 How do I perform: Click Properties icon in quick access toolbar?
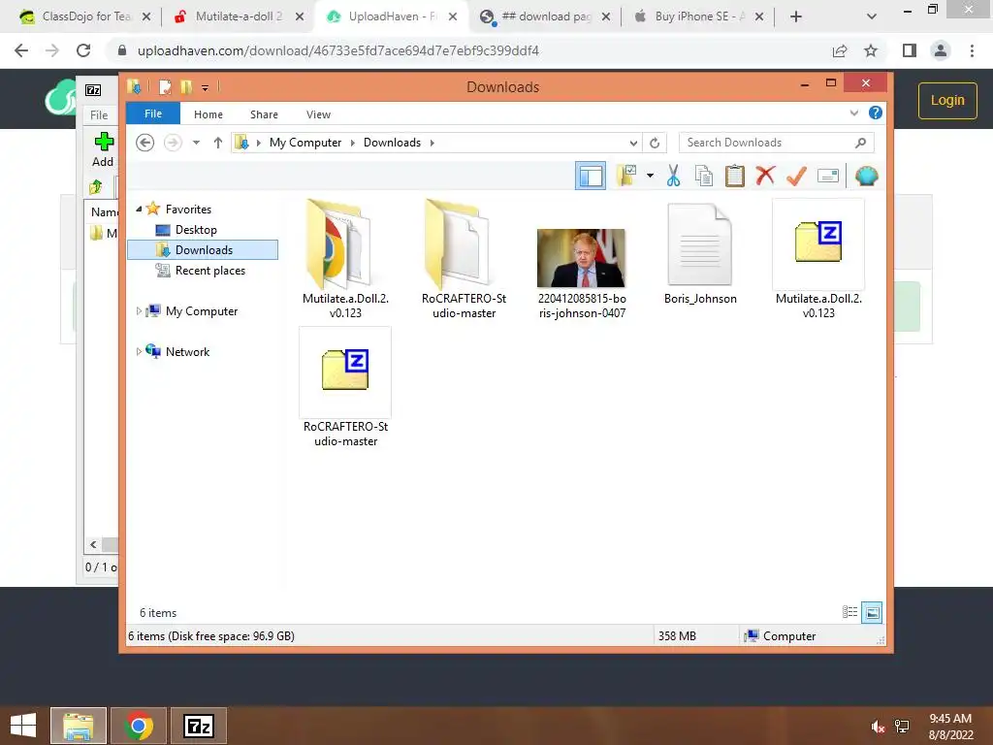click(x=165, y=86)
